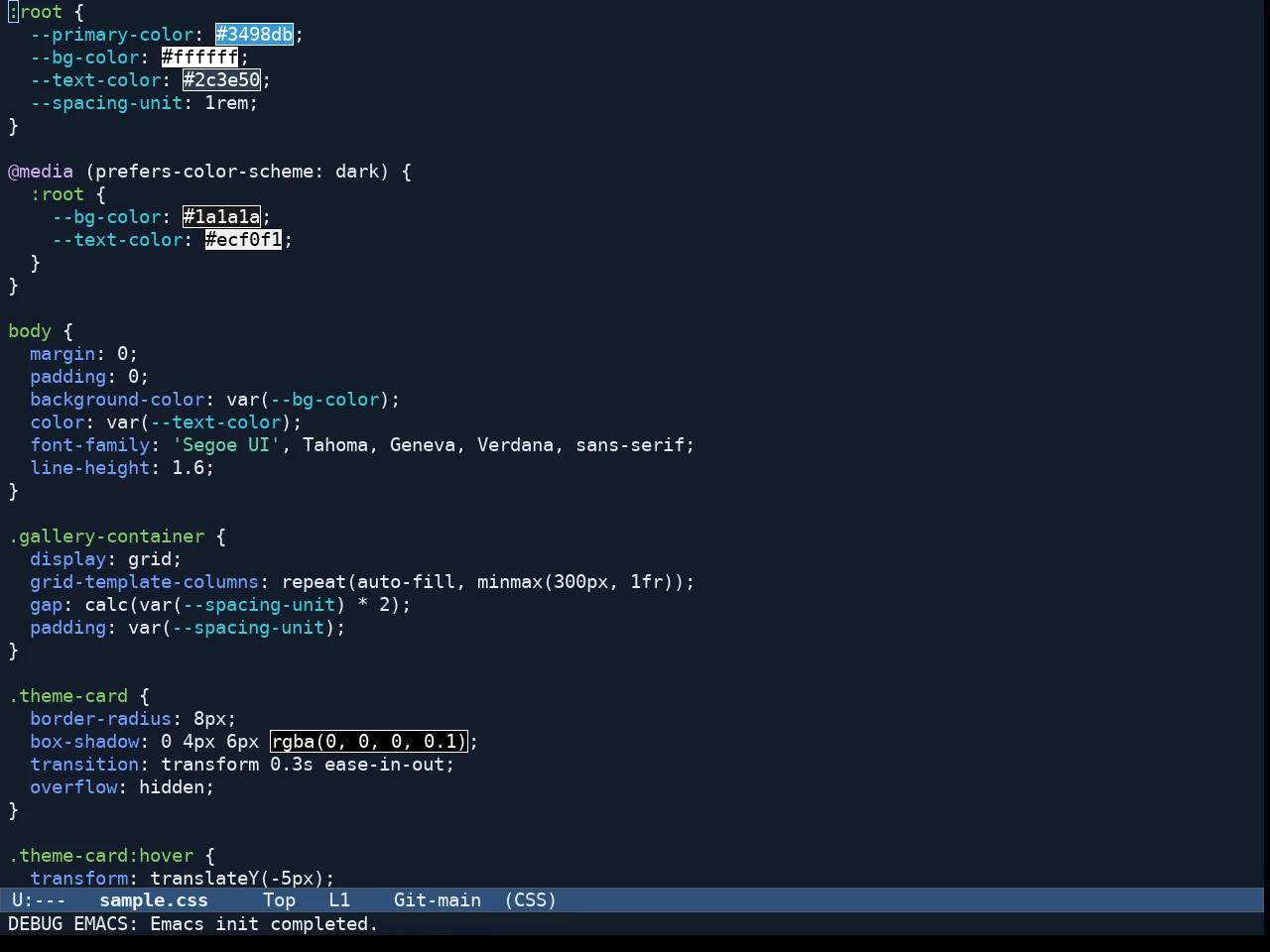Click the transition property line
The image size is (1270, 952).
[242, 765]
